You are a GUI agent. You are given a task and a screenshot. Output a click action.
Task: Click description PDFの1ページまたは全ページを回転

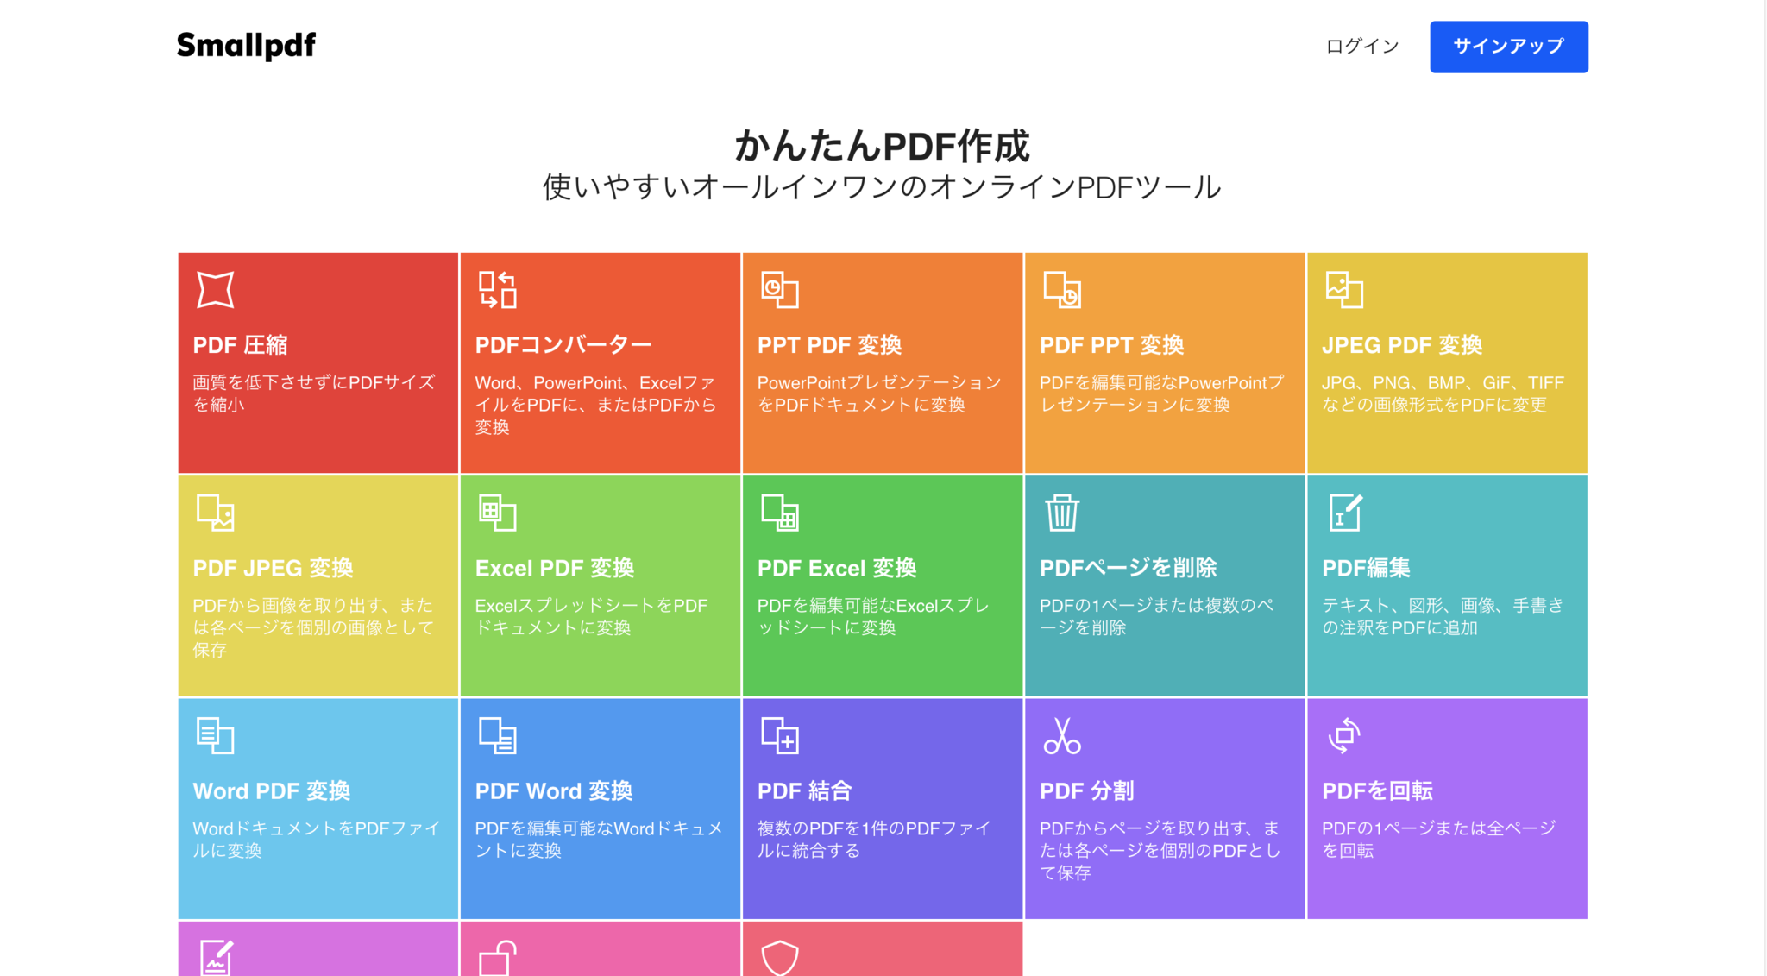[x=1438, y=839]
